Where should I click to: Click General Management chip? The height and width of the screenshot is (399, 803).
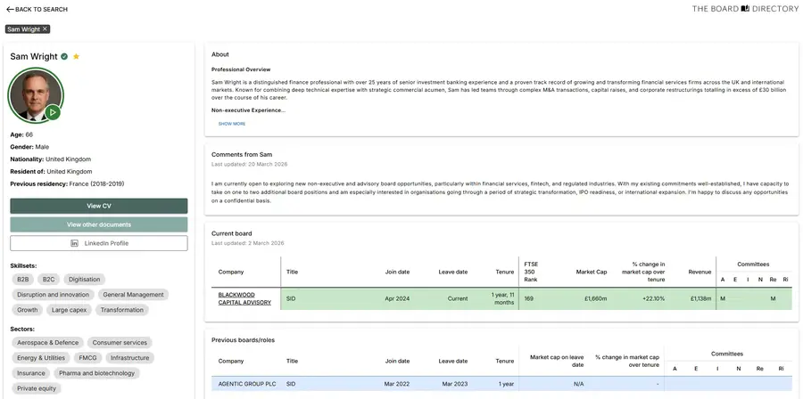[x=133, y=295]
